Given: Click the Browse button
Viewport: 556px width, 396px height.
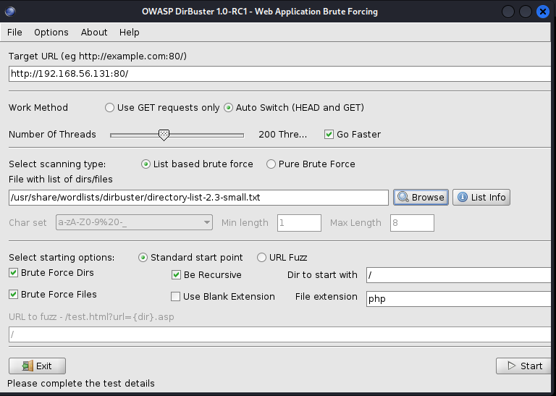Looking at the screenshot, I should (x=421, y=198).
